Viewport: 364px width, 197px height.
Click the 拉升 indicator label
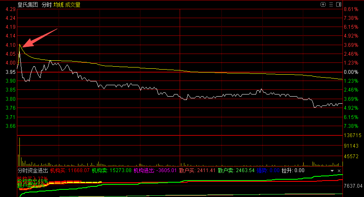[293, 170]
